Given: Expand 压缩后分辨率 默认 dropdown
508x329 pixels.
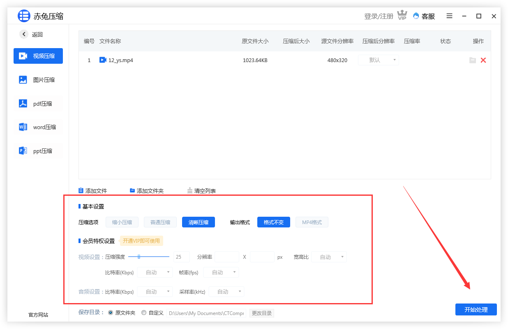Looking at the screenshot, I should click(378, 60).
